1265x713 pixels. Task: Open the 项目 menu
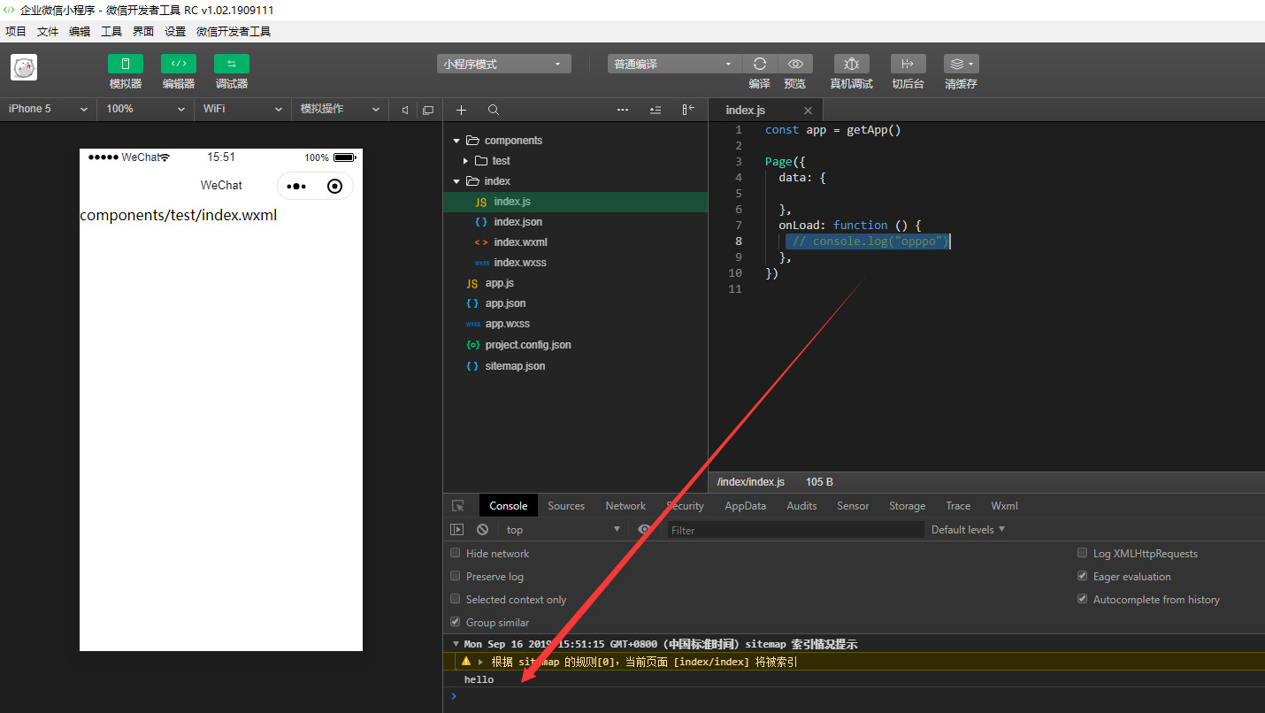pyautogui.click(x=16, y=31)
